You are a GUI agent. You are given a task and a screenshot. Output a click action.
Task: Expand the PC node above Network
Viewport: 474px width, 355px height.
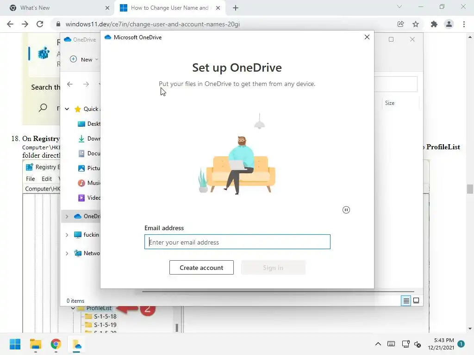pos(67,235)
